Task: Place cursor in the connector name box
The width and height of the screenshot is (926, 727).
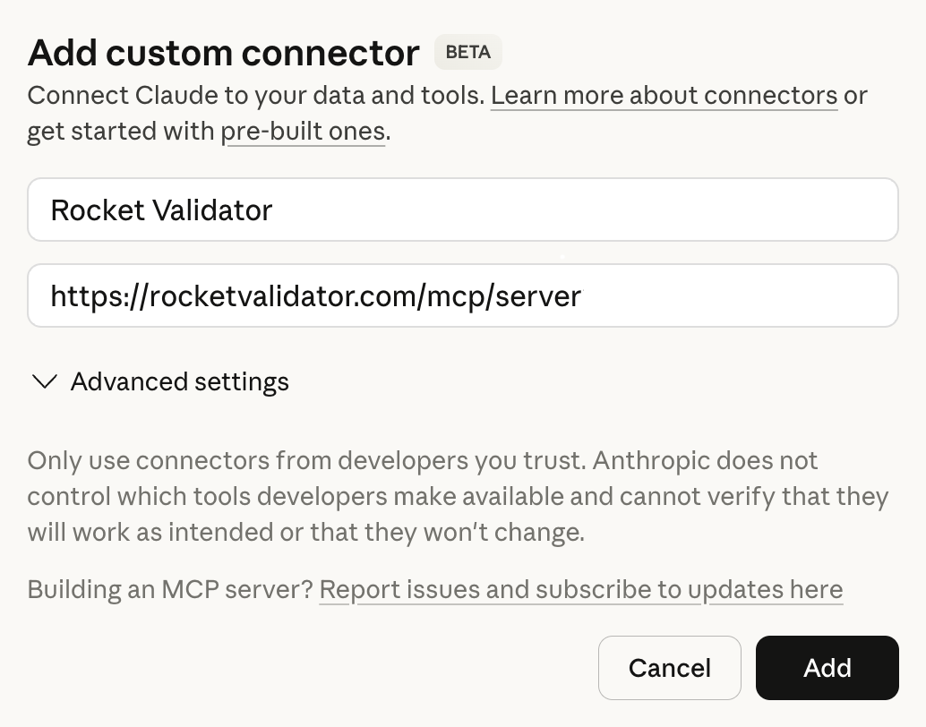Action: [x=462, y=210]
